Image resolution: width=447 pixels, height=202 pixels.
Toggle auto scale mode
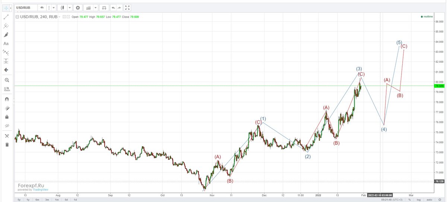429,200
